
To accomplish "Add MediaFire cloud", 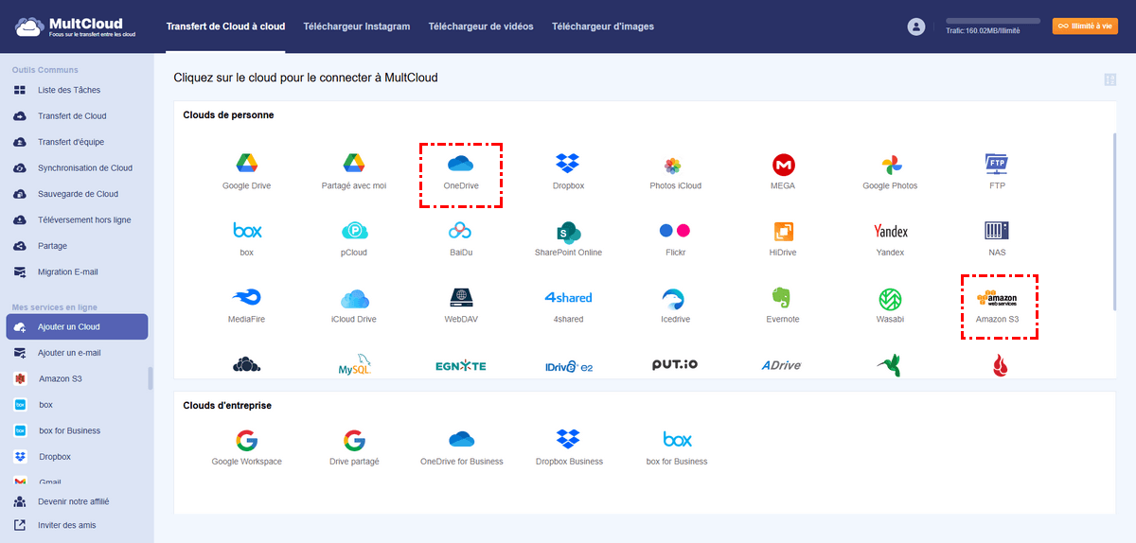I will 246,306.
